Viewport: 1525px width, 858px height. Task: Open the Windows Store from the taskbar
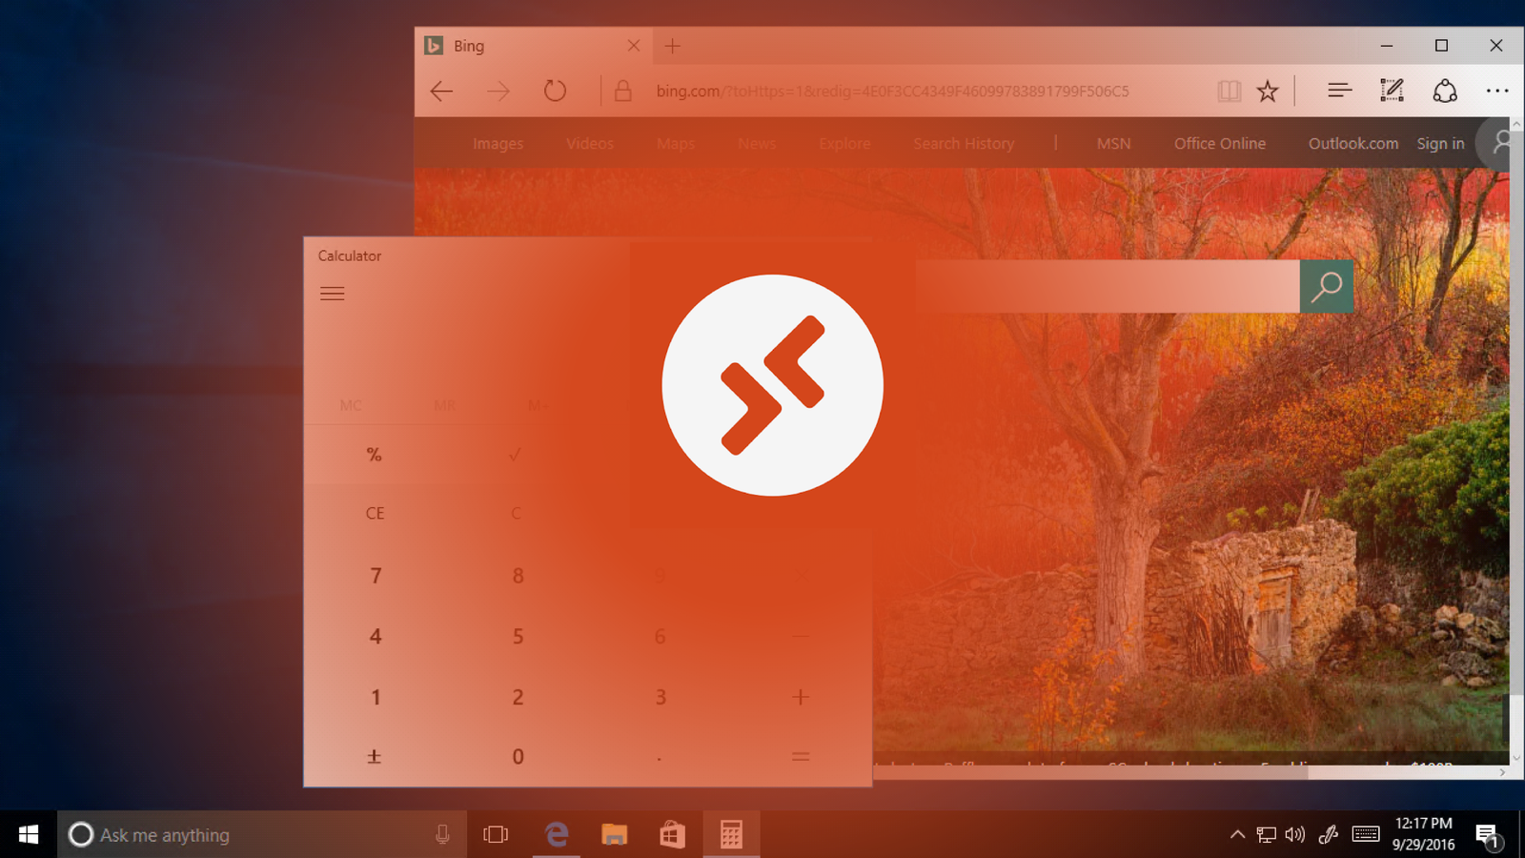coord(672,834)
